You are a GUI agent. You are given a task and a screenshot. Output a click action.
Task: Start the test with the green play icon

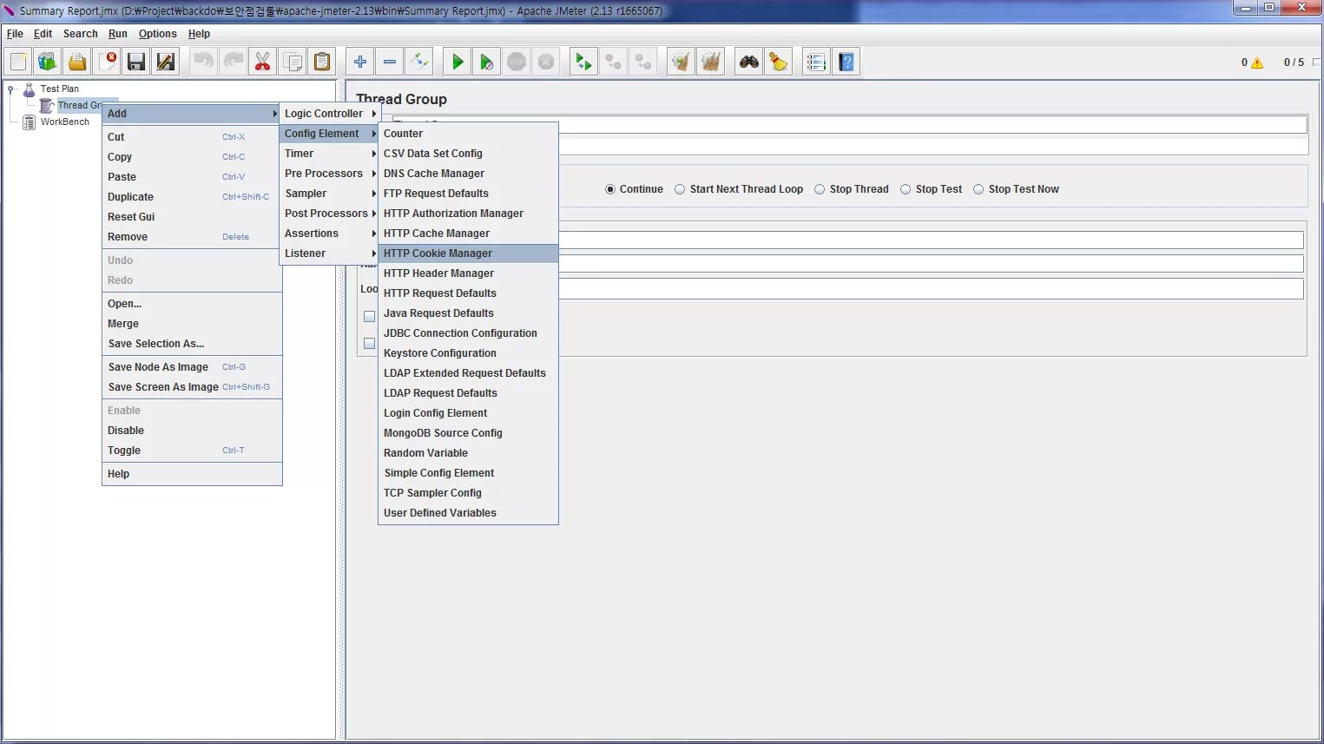click(x=458, y=62)
